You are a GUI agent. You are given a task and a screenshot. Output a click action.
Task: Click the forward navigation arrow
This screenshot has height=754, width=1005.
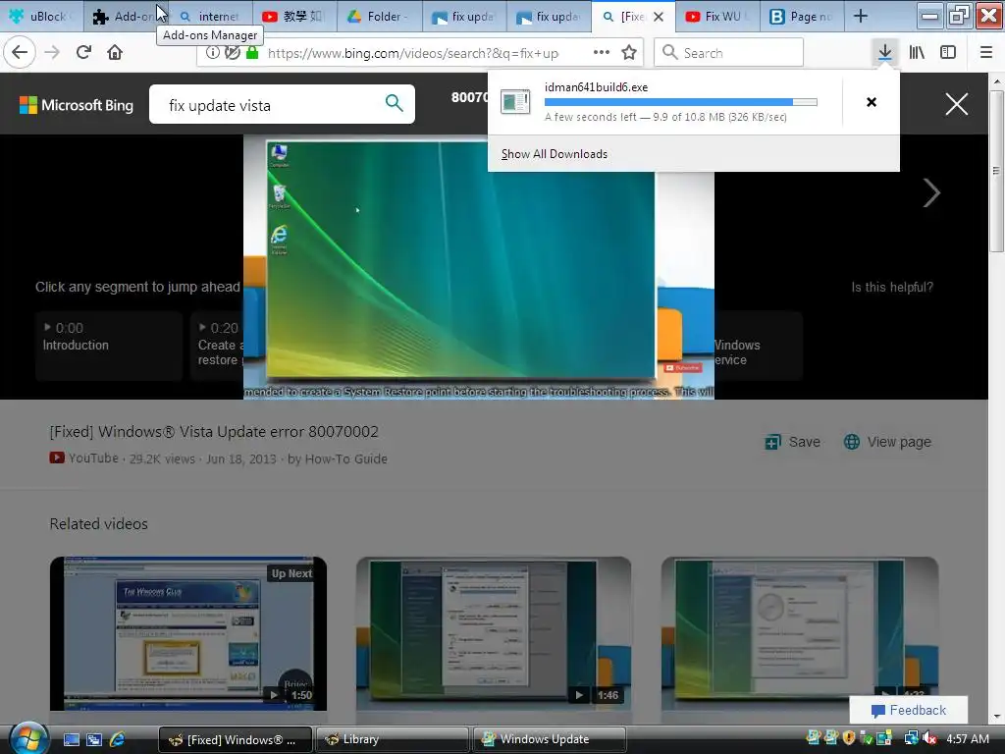(x=52, y=52)
